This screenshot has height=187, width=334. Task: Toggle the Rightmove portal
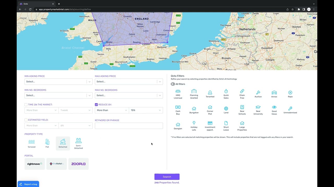coord(35,164)
